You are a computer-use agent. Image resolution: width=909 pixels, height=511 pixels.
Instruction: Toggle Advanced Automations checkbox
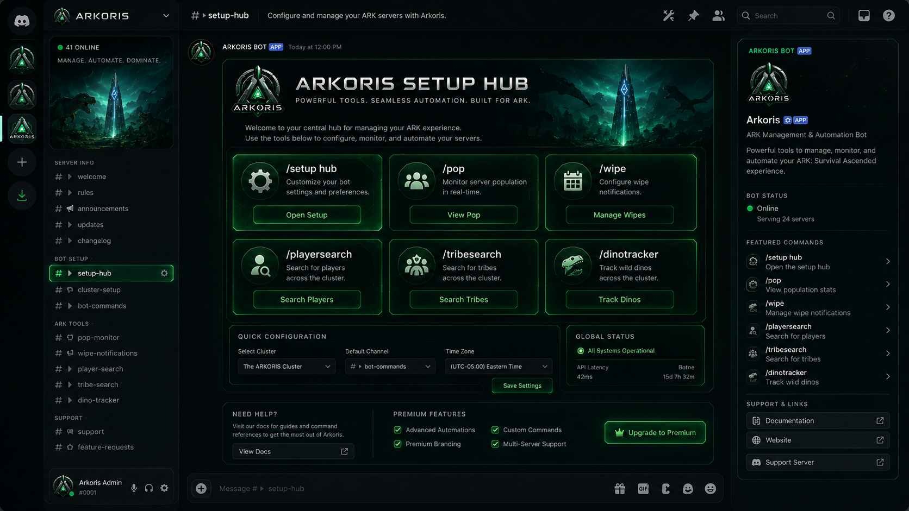coord(397,430)
